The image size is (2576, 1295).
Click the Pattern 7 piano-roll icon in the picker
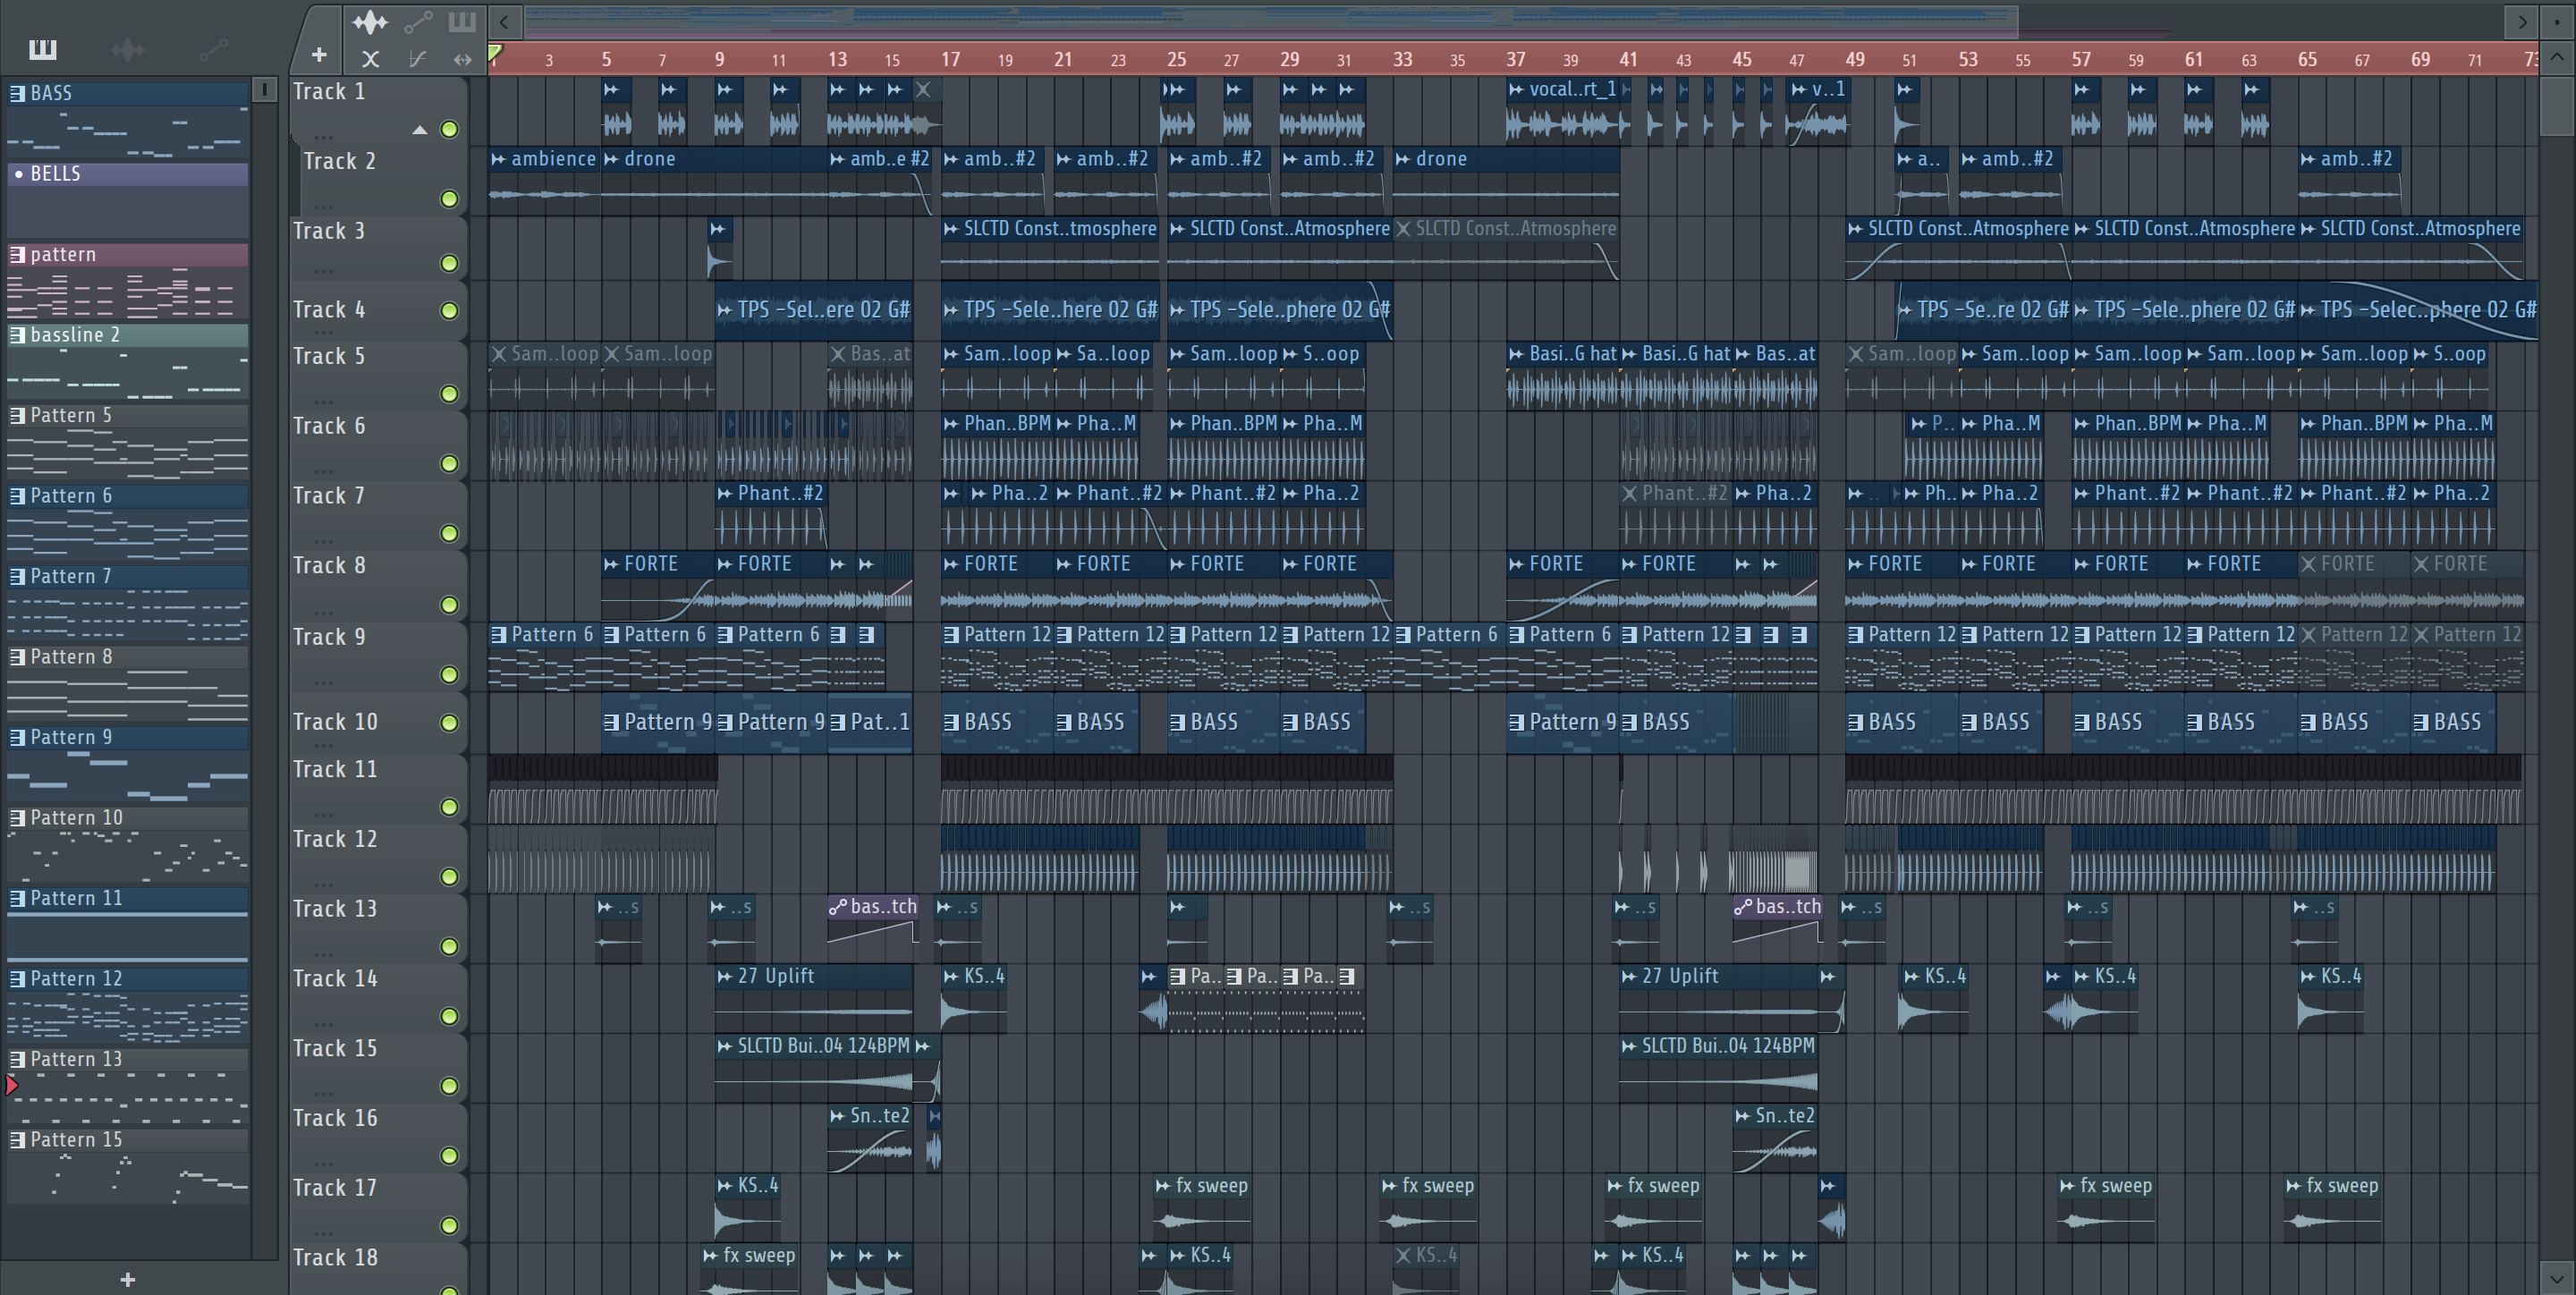[x=17, y=577]
